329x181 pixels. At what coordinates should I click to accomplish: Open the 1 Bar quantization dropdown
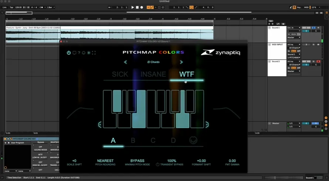point(51,7)
